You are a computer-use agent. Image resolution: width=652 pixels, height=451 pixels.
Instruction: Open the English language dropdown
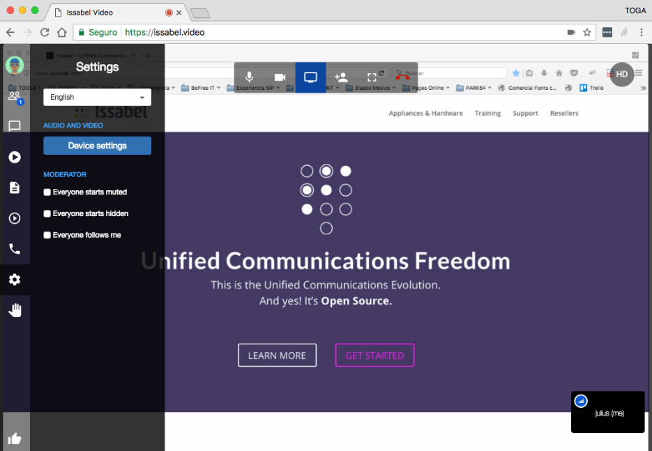[98, 98]
